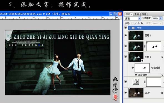
Task: Click the lock transparent pixels icon
Action: point(132,23)
